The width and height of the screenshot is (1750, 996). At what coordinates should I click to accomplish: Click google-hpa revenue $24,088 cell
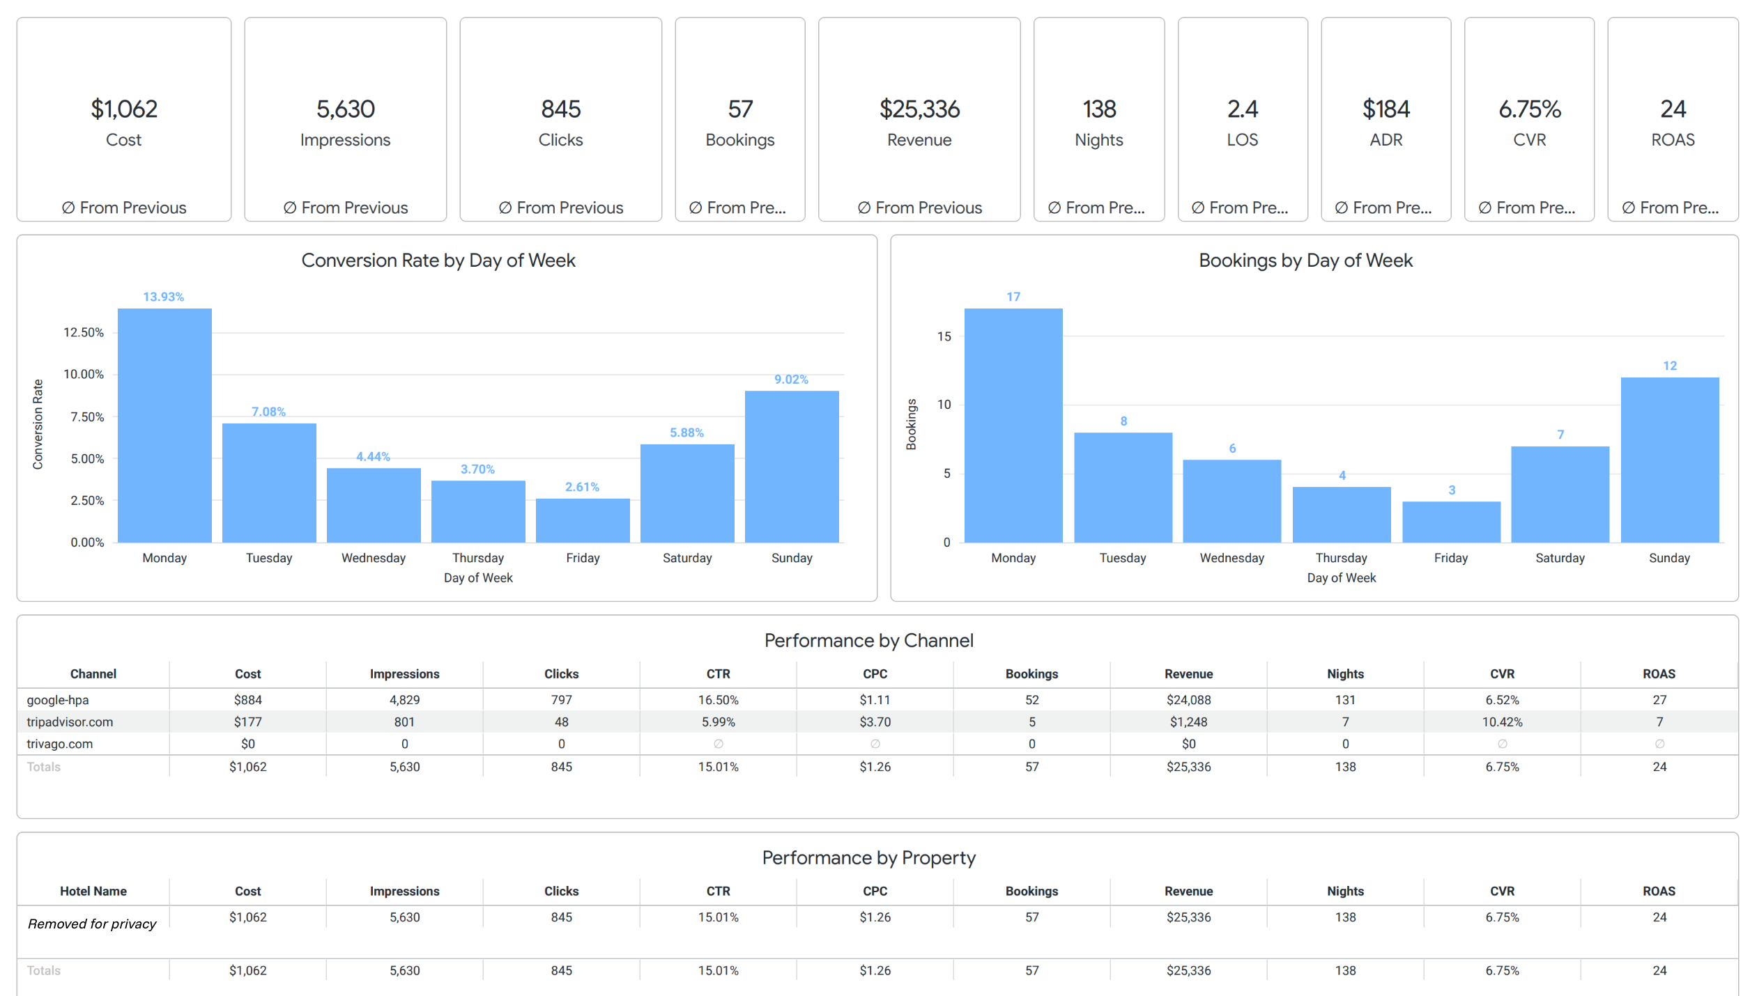1189,700
